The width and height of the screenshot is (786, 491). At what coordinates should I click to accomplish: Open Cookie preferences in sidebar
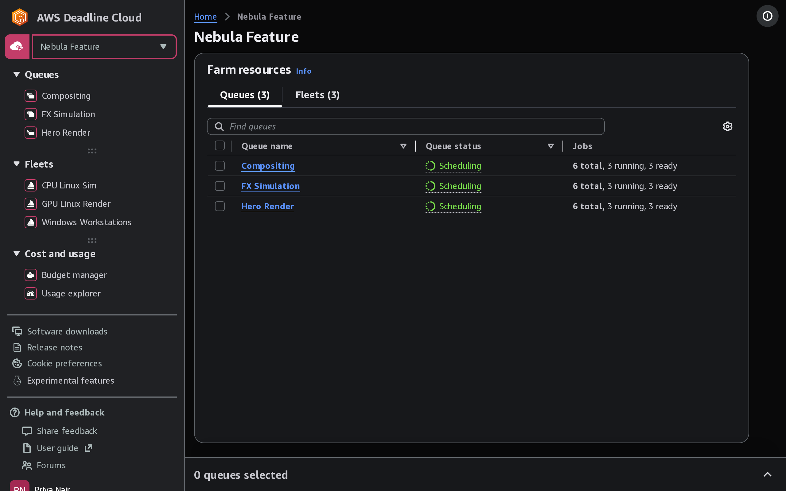tap(64, 363)
